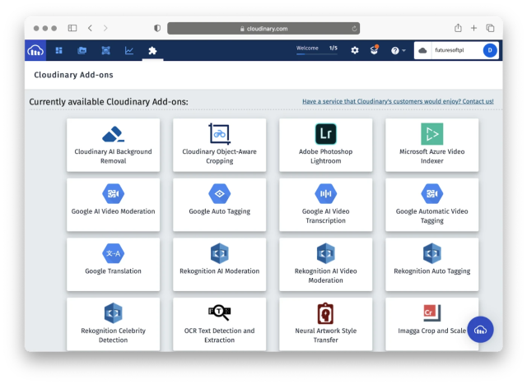Click the user avatar D circle
527x384 pixels.
click(x=490, y=50)
